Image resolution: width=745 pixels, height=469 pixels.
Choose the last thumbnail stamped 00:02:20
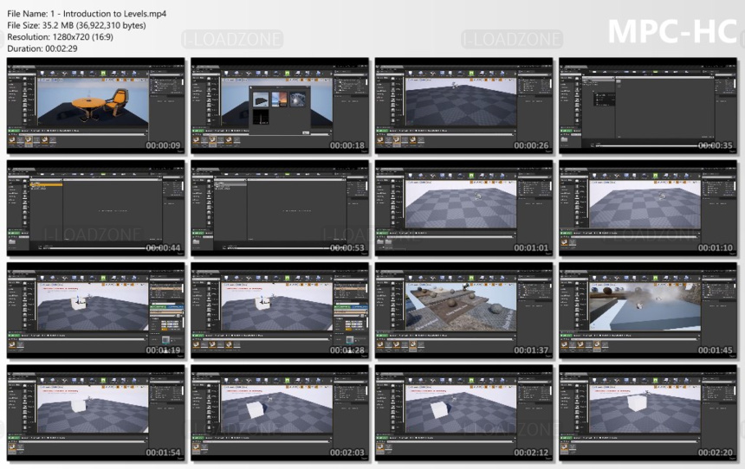pos(648,413)
